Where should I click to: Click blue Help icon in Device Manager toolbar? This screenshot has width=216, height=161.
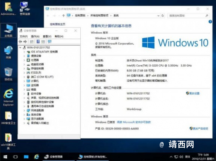coord(38,42)
